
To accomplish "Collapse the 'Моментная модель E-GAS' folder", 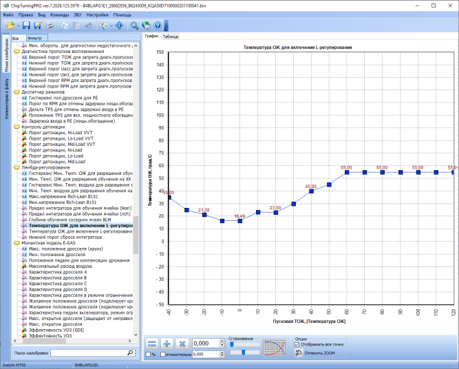I will click(x=17, y=243).
